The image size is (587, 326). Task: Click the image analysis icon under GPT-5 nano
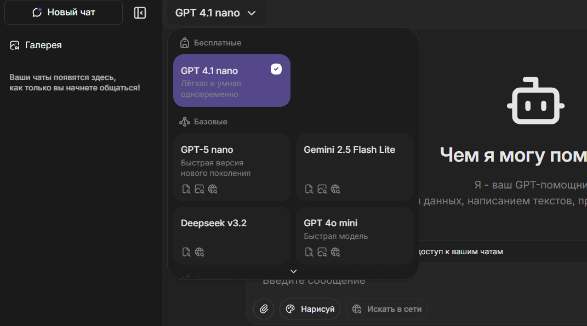tap(200, 189)
